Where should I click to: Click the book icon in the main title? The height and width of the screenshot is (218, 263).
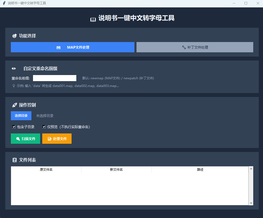click(93, 19)
